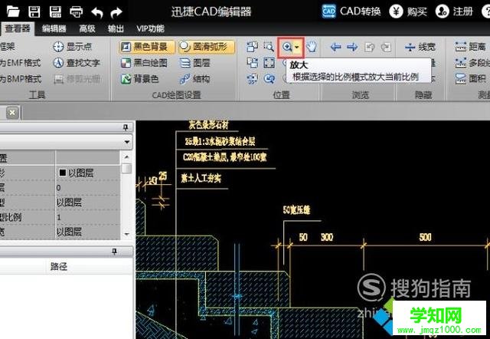The width and height of the screenshot is (490, 339).
Task: Click the Save As PDF disk icon
Action: pos(55,12)
